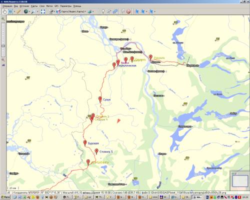Toggle the red hide-all-marks button
Image resolution: width=250 pixels, height=200 pixels.
click(128, 11)
